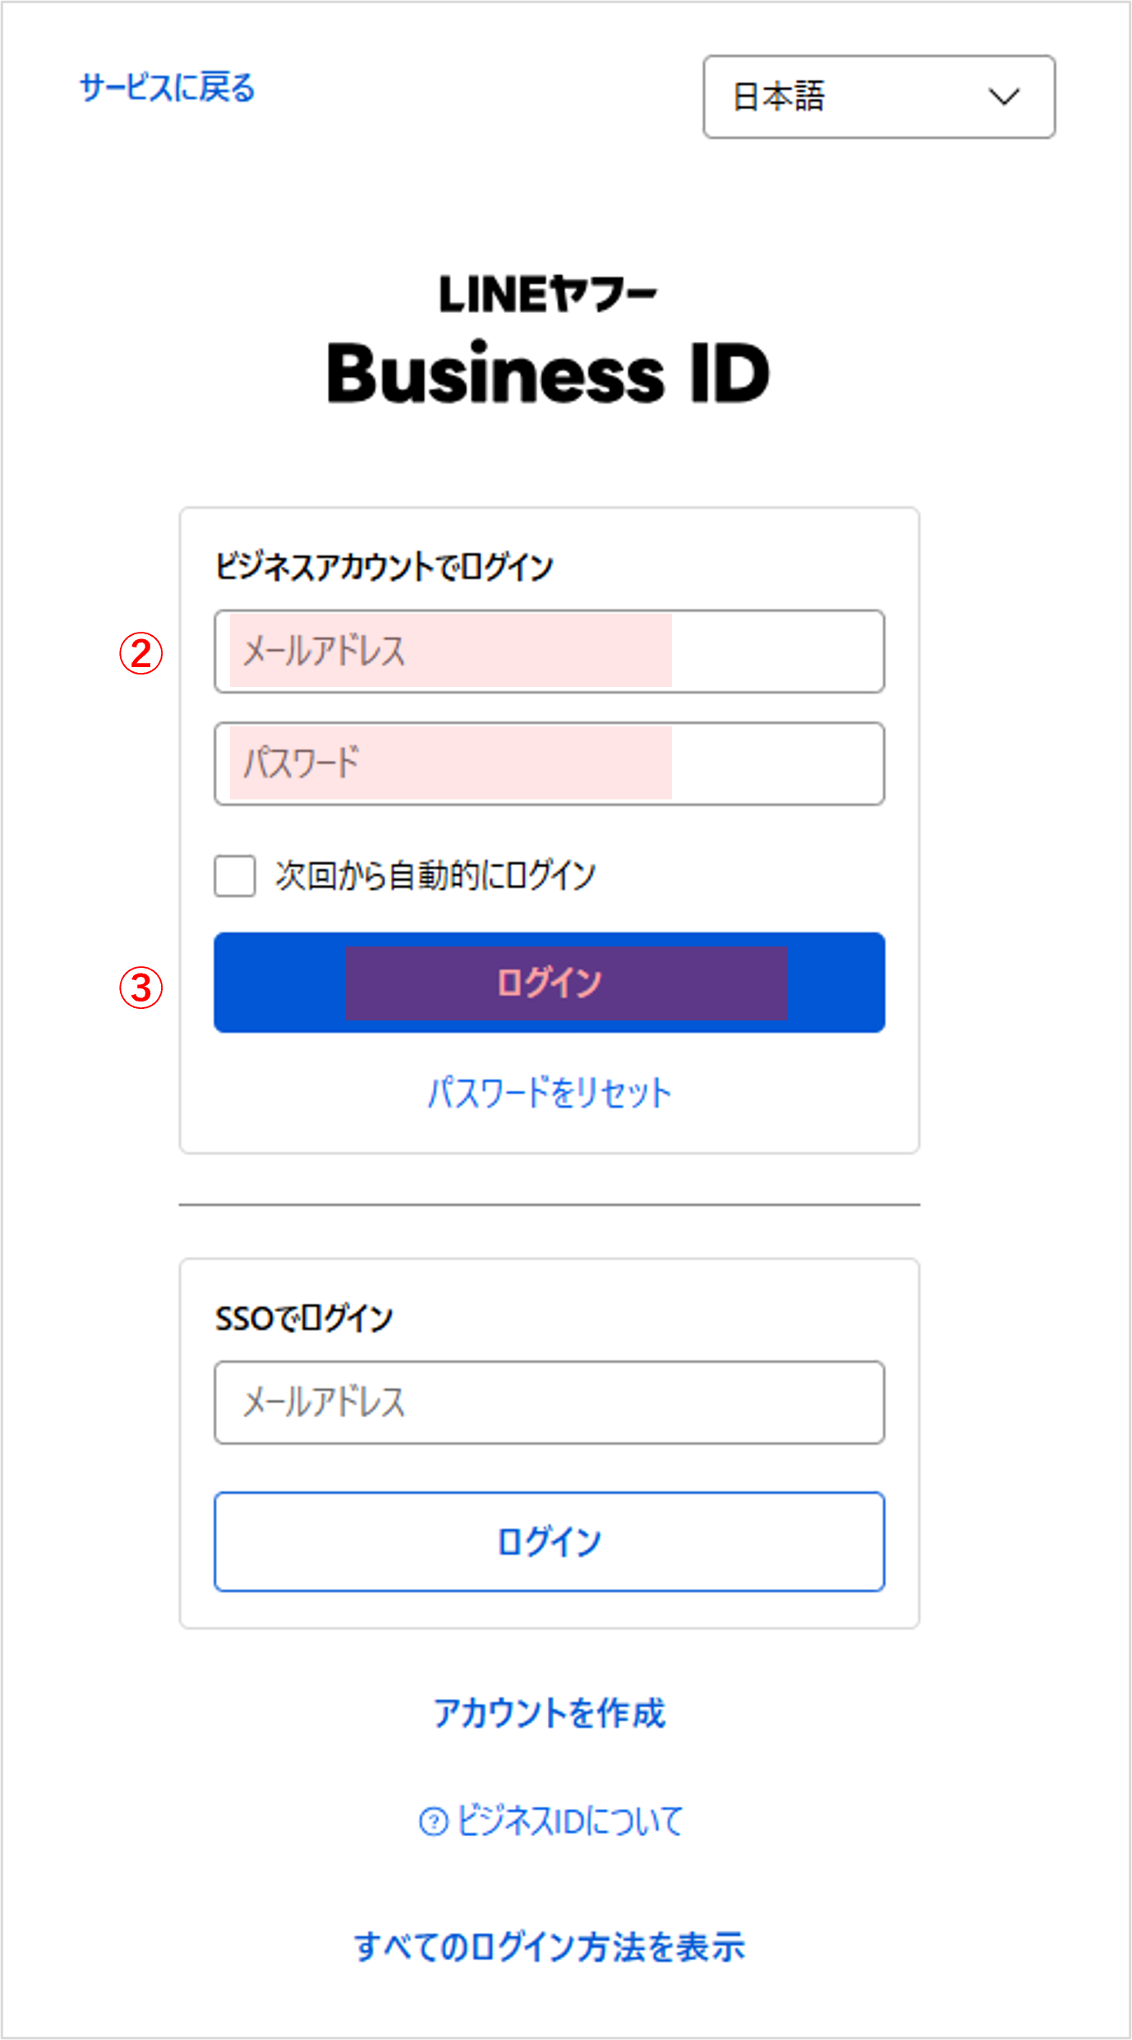Enable the 次回から自動的にログイン checkbox
The height and width of the screenshot is (2040, 1132).
click(235, 876)
